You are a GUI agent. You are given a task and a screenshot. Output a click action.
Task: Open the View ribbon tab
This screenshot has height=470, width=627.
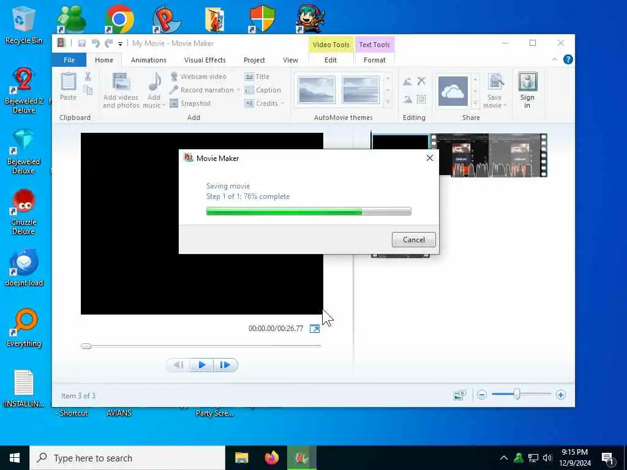(x=290, y=60)
